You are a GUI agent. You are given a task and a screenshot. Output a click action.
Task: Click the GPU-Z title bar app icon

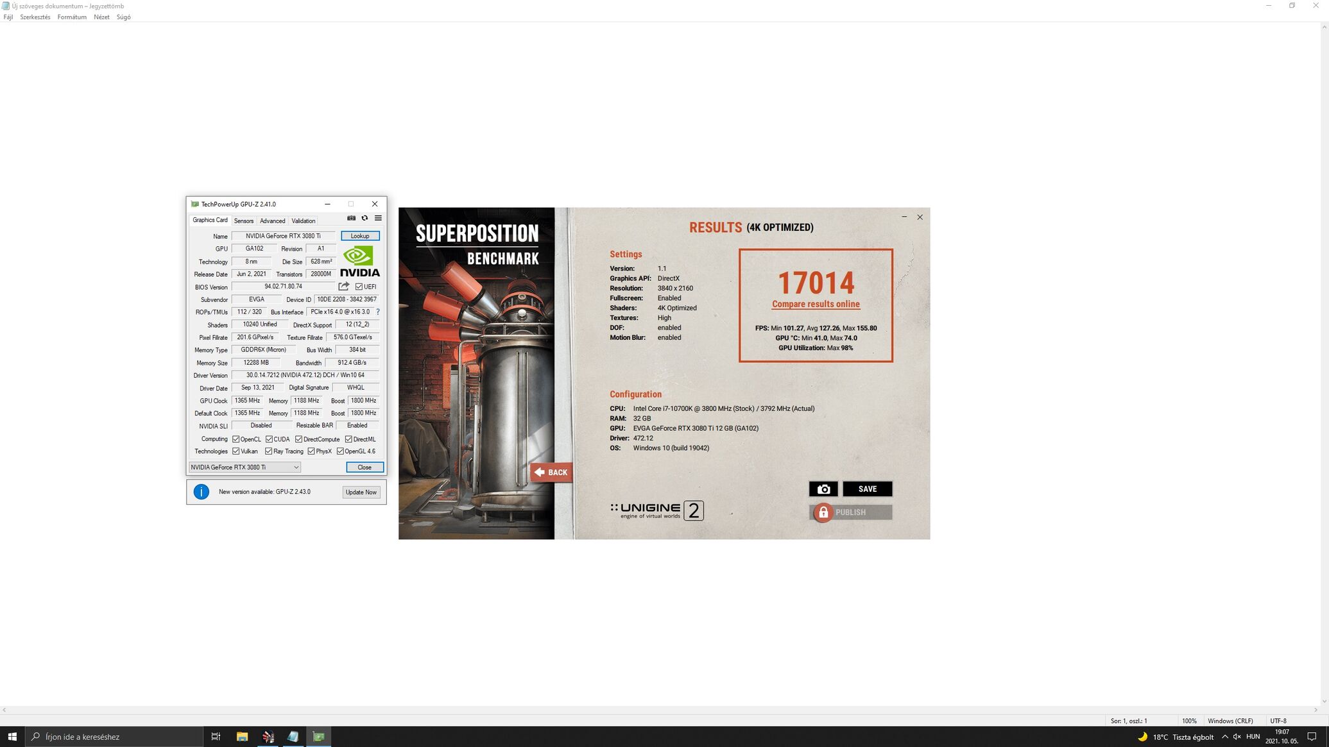[x=195, y=204]
